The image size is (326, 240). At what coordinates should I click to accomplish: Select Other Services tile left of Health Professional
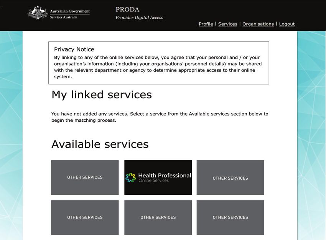[85, 177]
